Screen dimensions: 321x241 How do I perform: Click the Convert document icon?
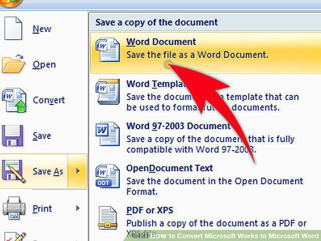click(14, 100)
